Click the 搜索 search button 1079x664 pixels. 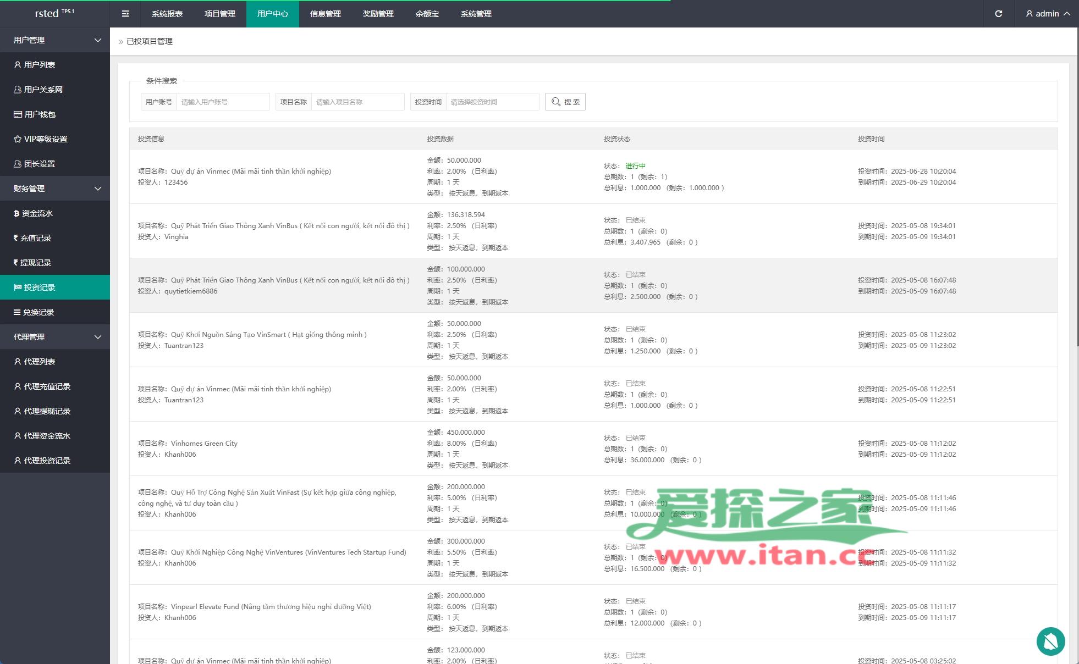point(565,102)
